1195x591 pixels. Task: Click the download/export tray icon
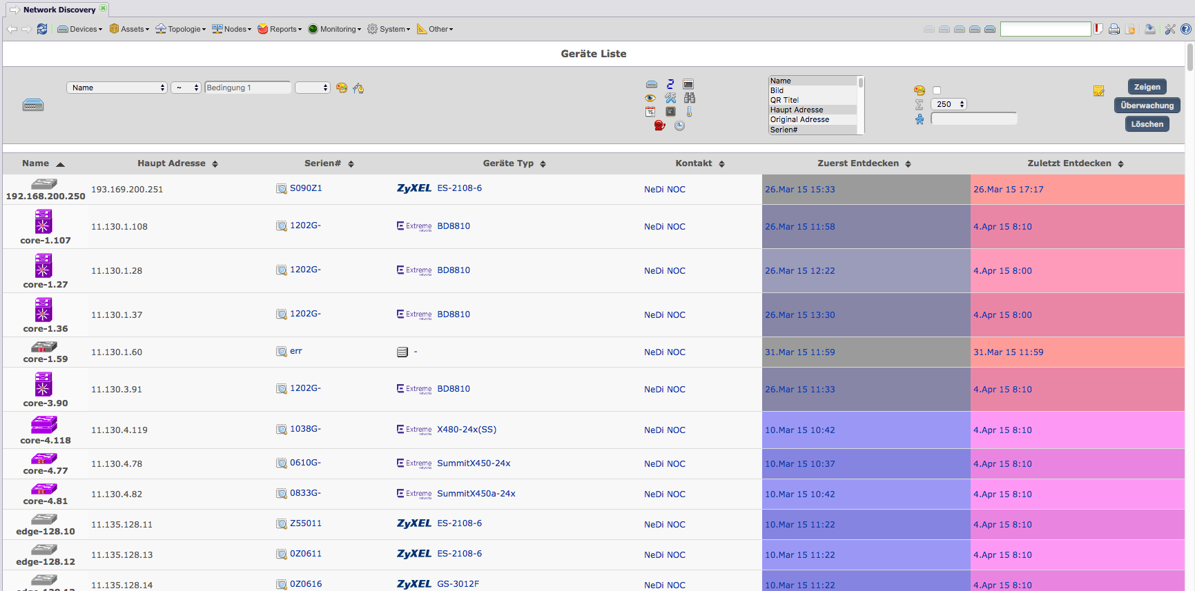1150,29
